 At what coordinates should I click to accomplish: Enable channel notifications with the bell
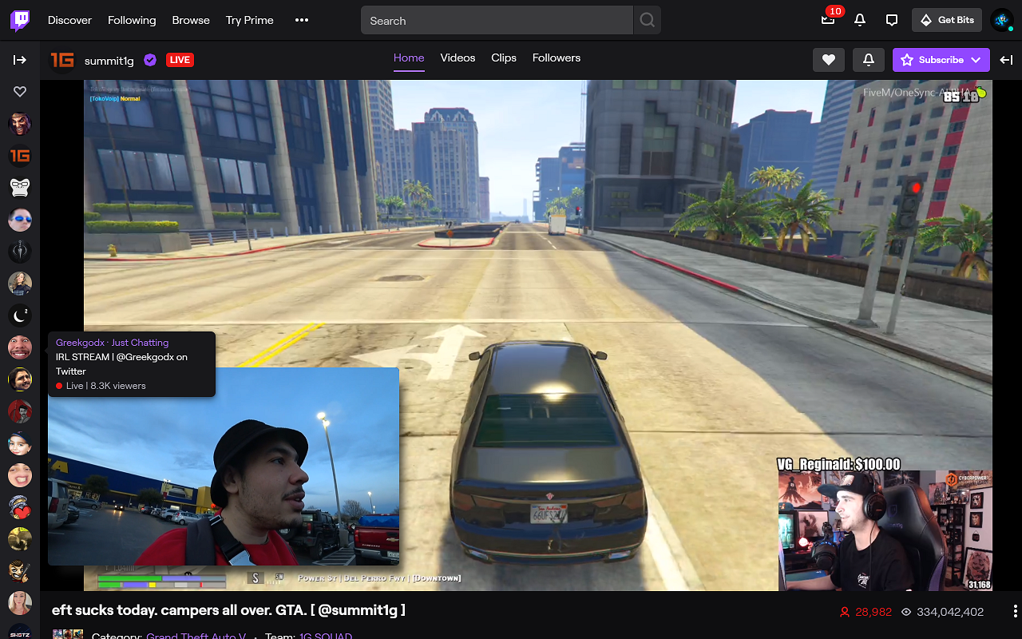[x=868, y=59]
